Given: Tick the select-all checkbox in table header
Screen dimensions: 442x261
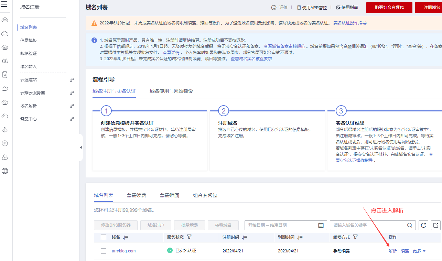Looking at the screenshot, I should [x=104, y=237].
